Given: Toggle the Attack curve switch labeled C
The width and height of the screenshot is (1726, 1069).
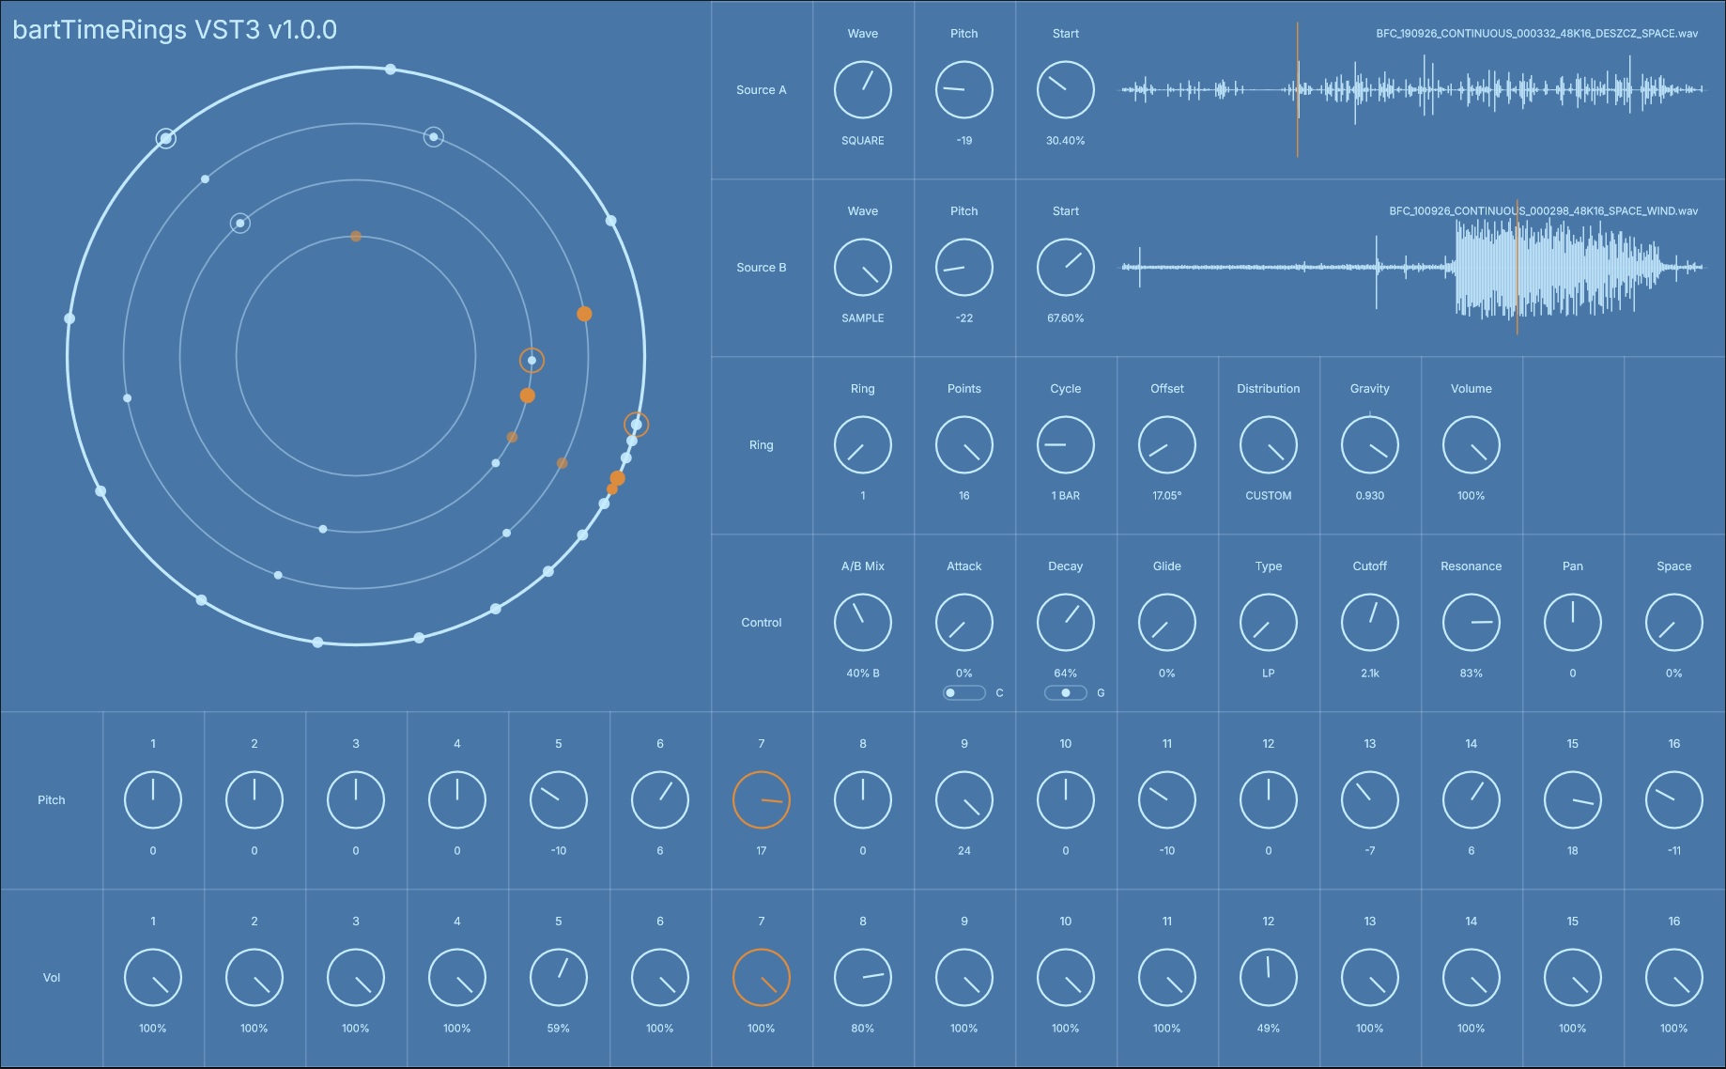Looking at the screenshot, I should 963,693.
